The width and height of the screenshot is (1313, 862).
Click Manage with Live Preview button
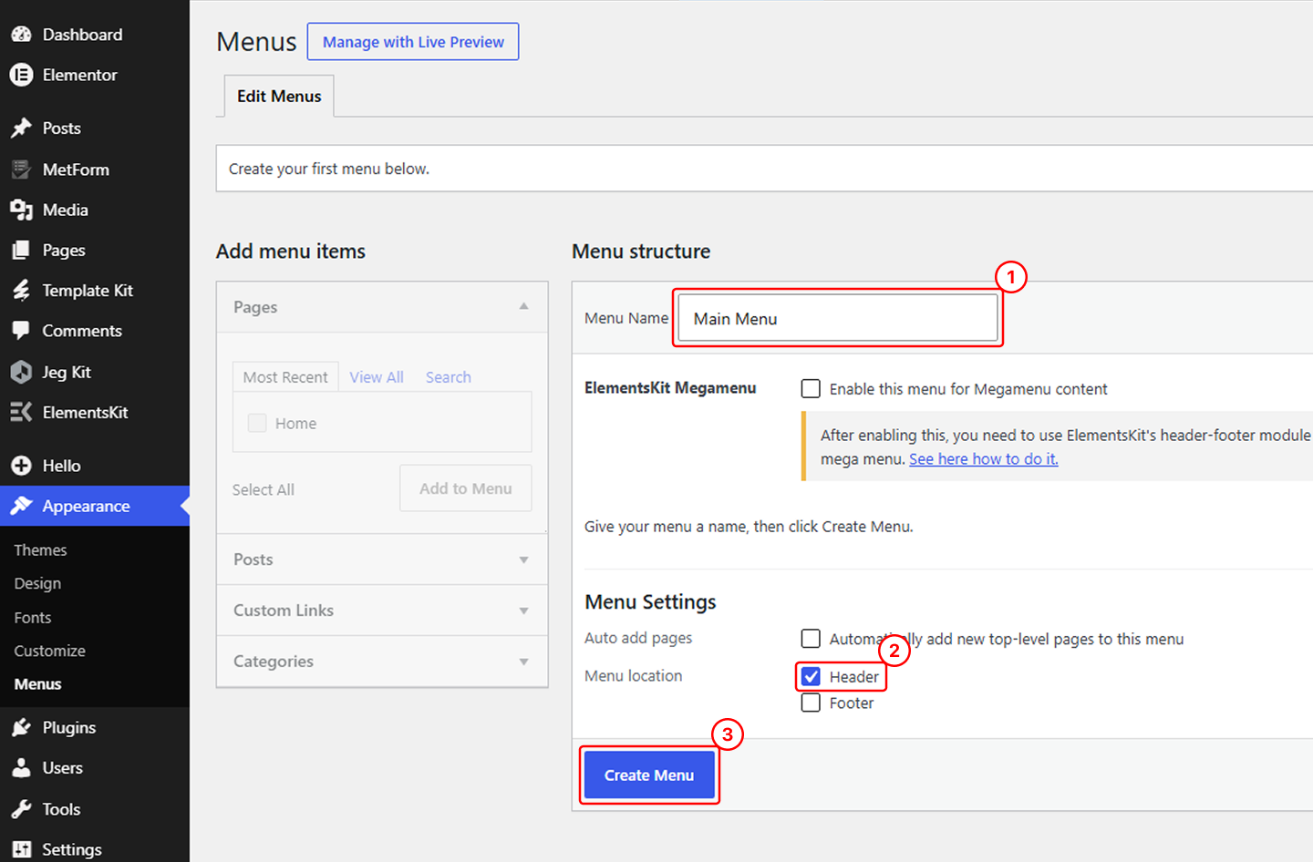pos(413,42)
